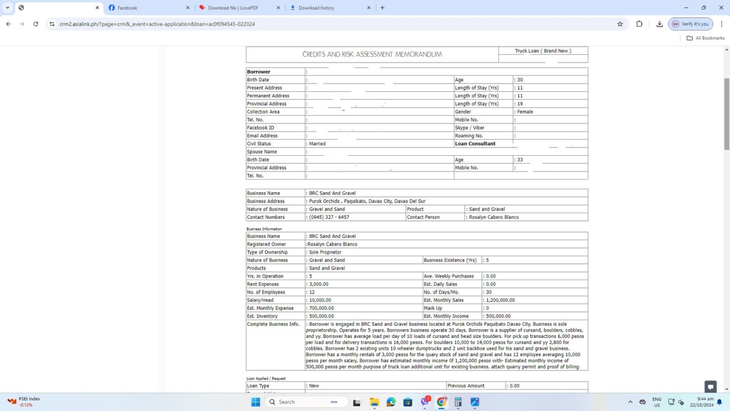Open the OneDrive cloud tray icon
The image size is (730, 411).
coord(642,402)
